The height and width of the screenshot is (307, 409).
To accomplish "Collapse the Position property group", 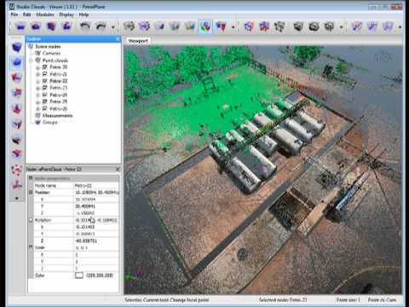I will point(31,193).
